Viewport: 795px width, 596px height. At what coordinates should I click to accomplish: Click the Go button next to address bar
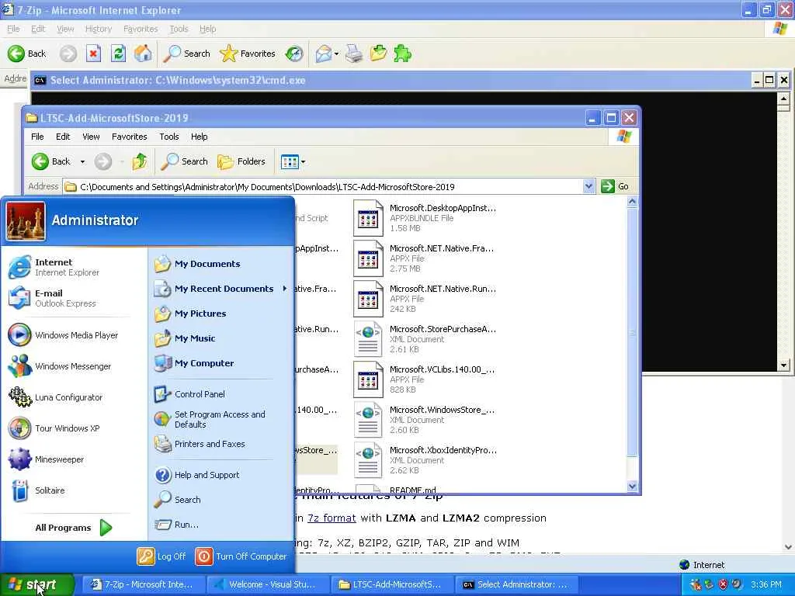(615, 186)
